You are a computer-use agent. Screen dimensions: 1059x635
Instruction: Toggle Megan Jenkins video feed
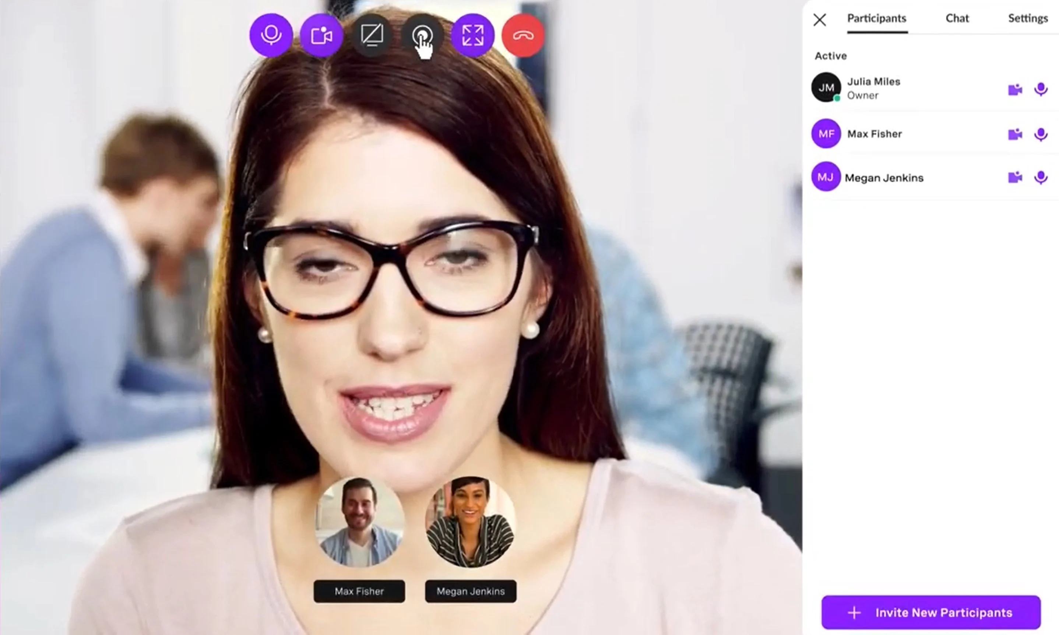pyautogui.click(x=1014, y=177)
